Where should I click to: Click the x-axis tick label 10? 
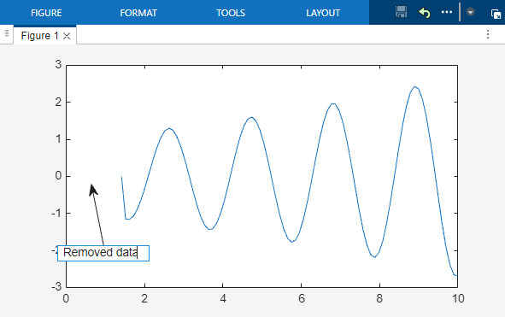coord(458,298)
